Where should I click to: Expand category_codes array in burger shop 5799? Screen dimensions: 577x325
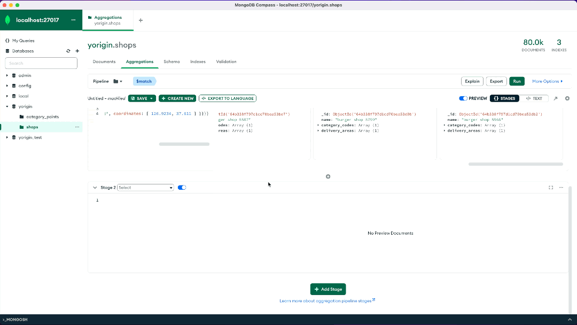[318, 125]
